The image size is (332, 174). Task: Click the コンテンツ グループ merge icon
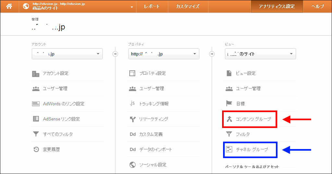click(229, 119)
